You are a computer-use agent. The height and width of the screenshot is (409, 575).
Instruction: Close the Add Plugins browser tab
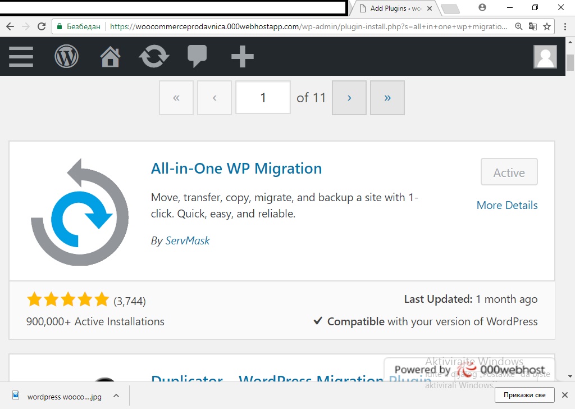(x=430, y=8)
